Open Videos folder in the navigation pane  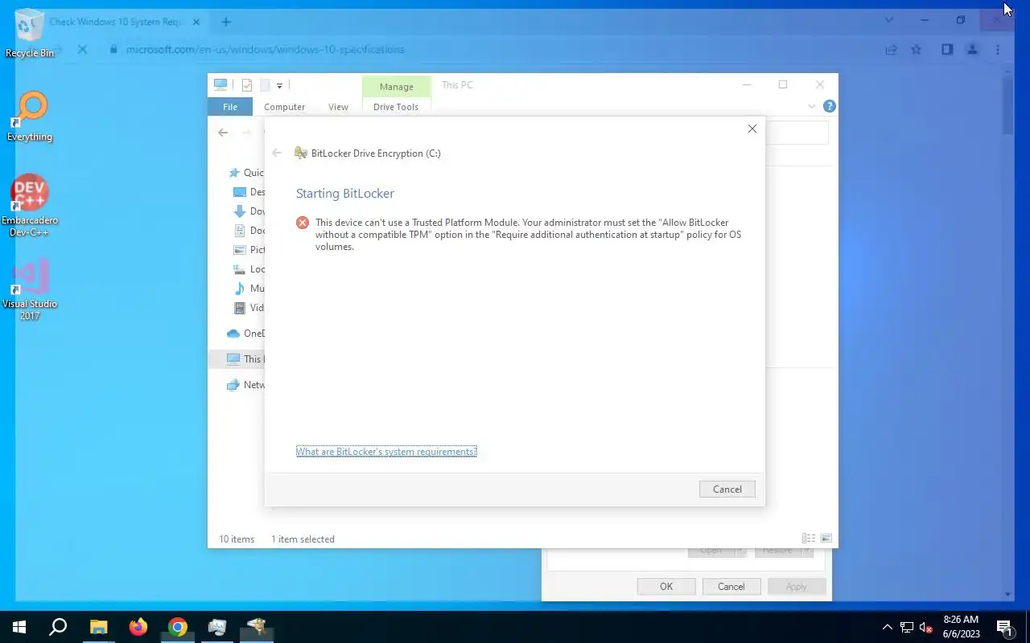pyautogui.click(x=249, y=308)
